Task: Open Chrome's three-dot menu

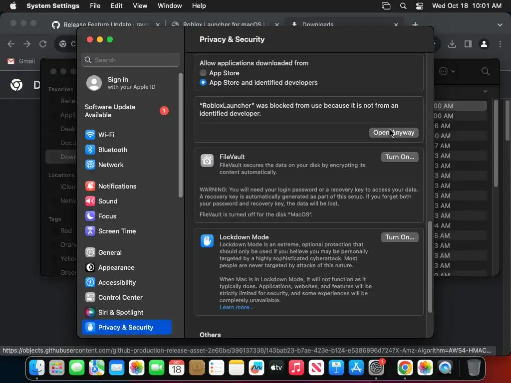Action: point(500,44)
